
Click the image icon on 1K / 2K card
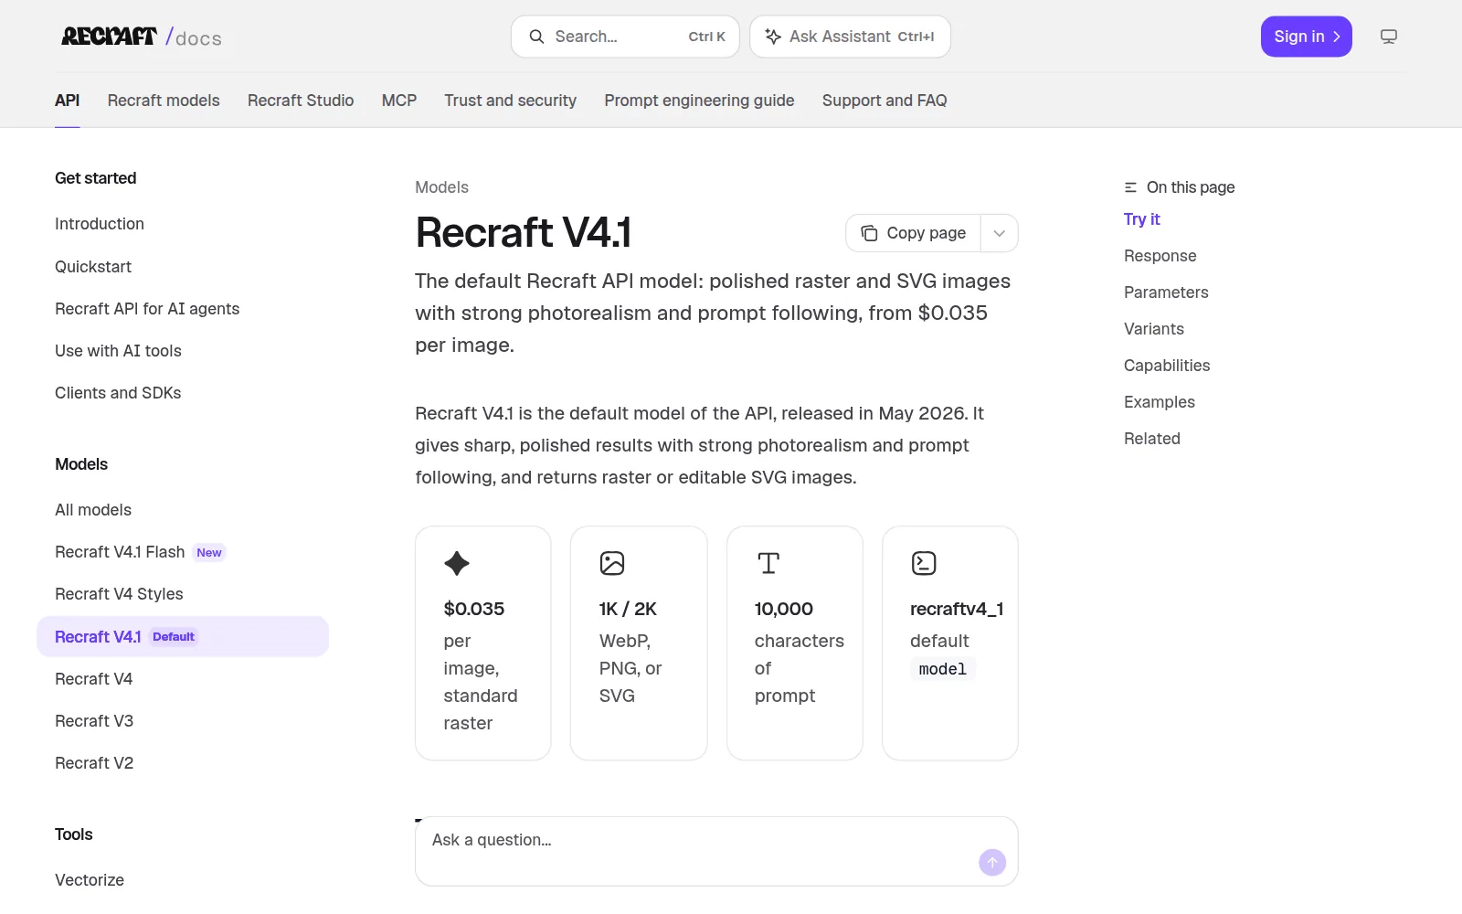point(612,563)
